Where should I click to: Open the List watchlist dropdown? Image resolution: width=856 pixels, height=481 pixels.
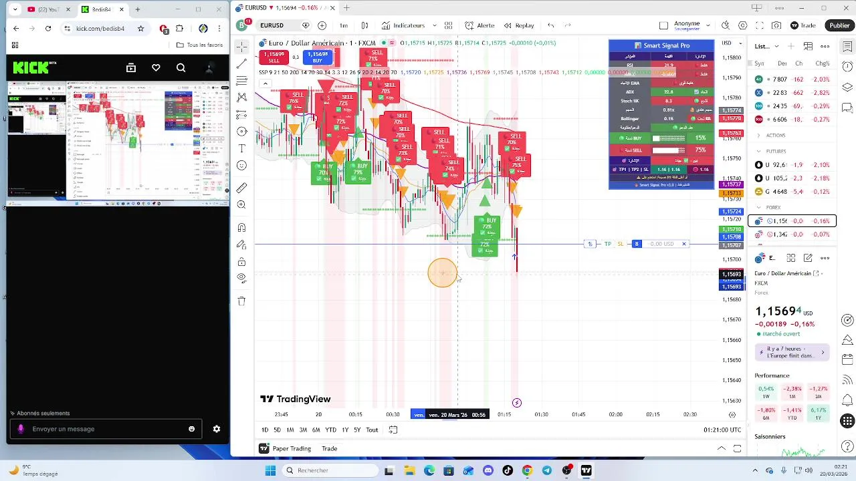pos(767,46)
